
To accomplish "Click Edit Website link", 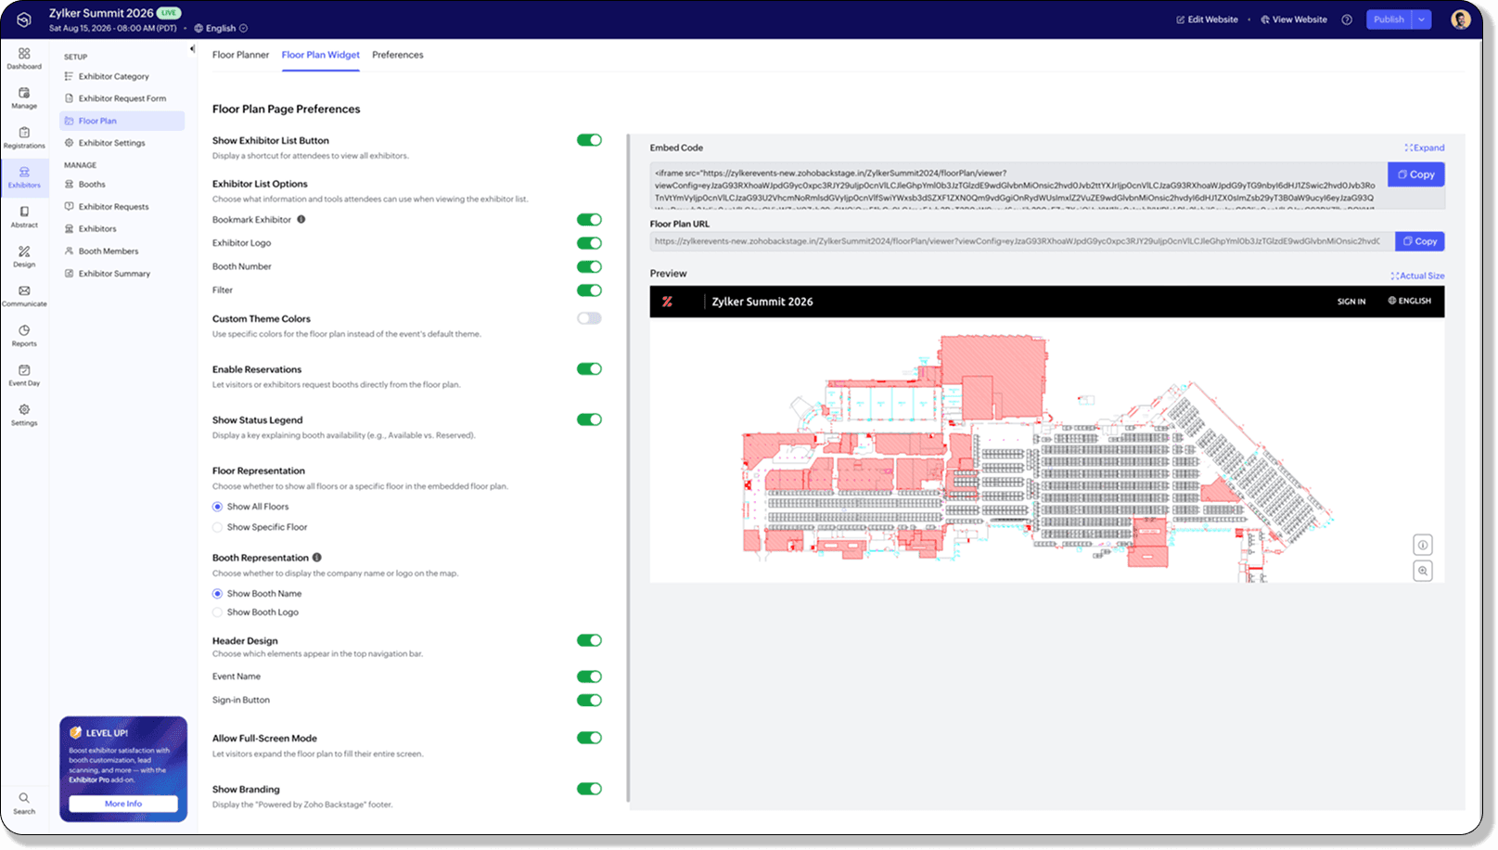I will point(1207,19).
